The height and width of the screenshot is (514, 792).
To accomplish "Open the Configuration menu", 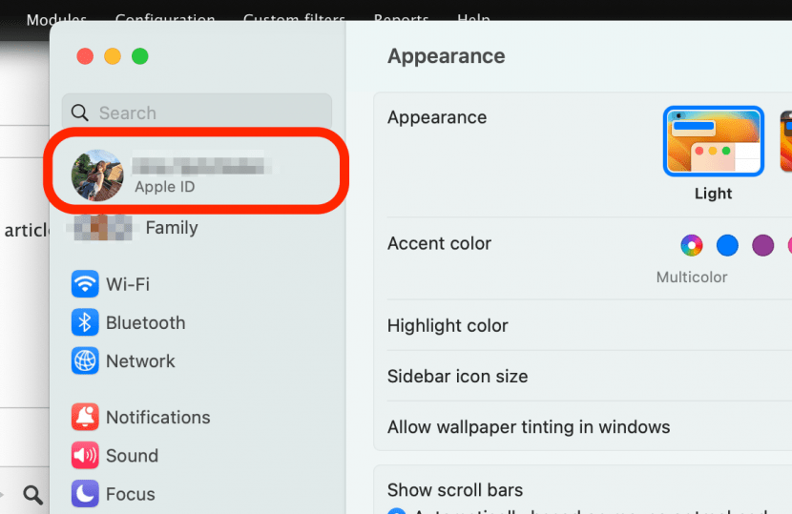I will click(164, 19).
